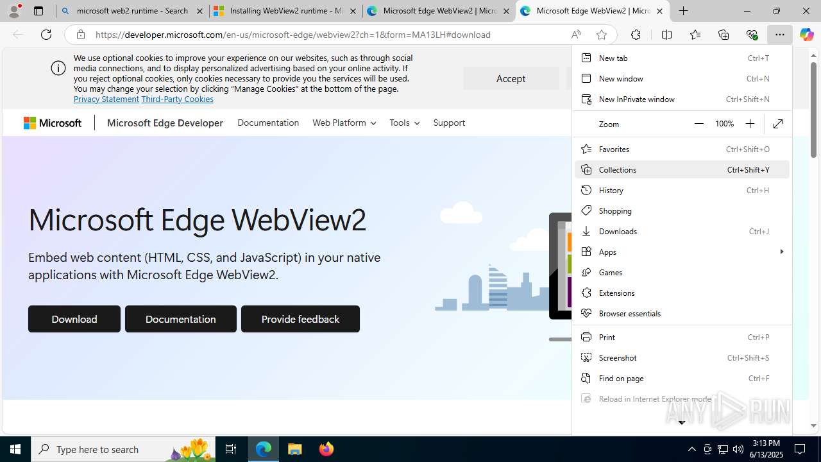This screenshot has height=462, width=821.
Task: Open Windows Start button
Action: coord(15,449)
